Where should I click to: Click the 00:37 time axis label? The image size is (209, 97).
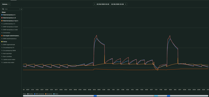click(28, 90)
